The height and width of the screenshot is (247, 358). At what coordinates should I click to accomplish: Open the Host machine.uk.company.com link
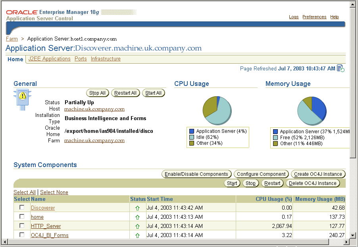tap(94, 109)
